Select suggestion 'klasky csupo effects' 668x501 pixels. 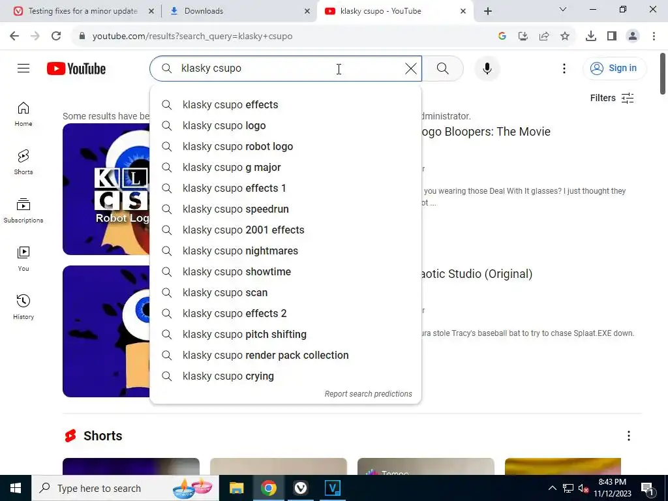(x=286, y=104)
